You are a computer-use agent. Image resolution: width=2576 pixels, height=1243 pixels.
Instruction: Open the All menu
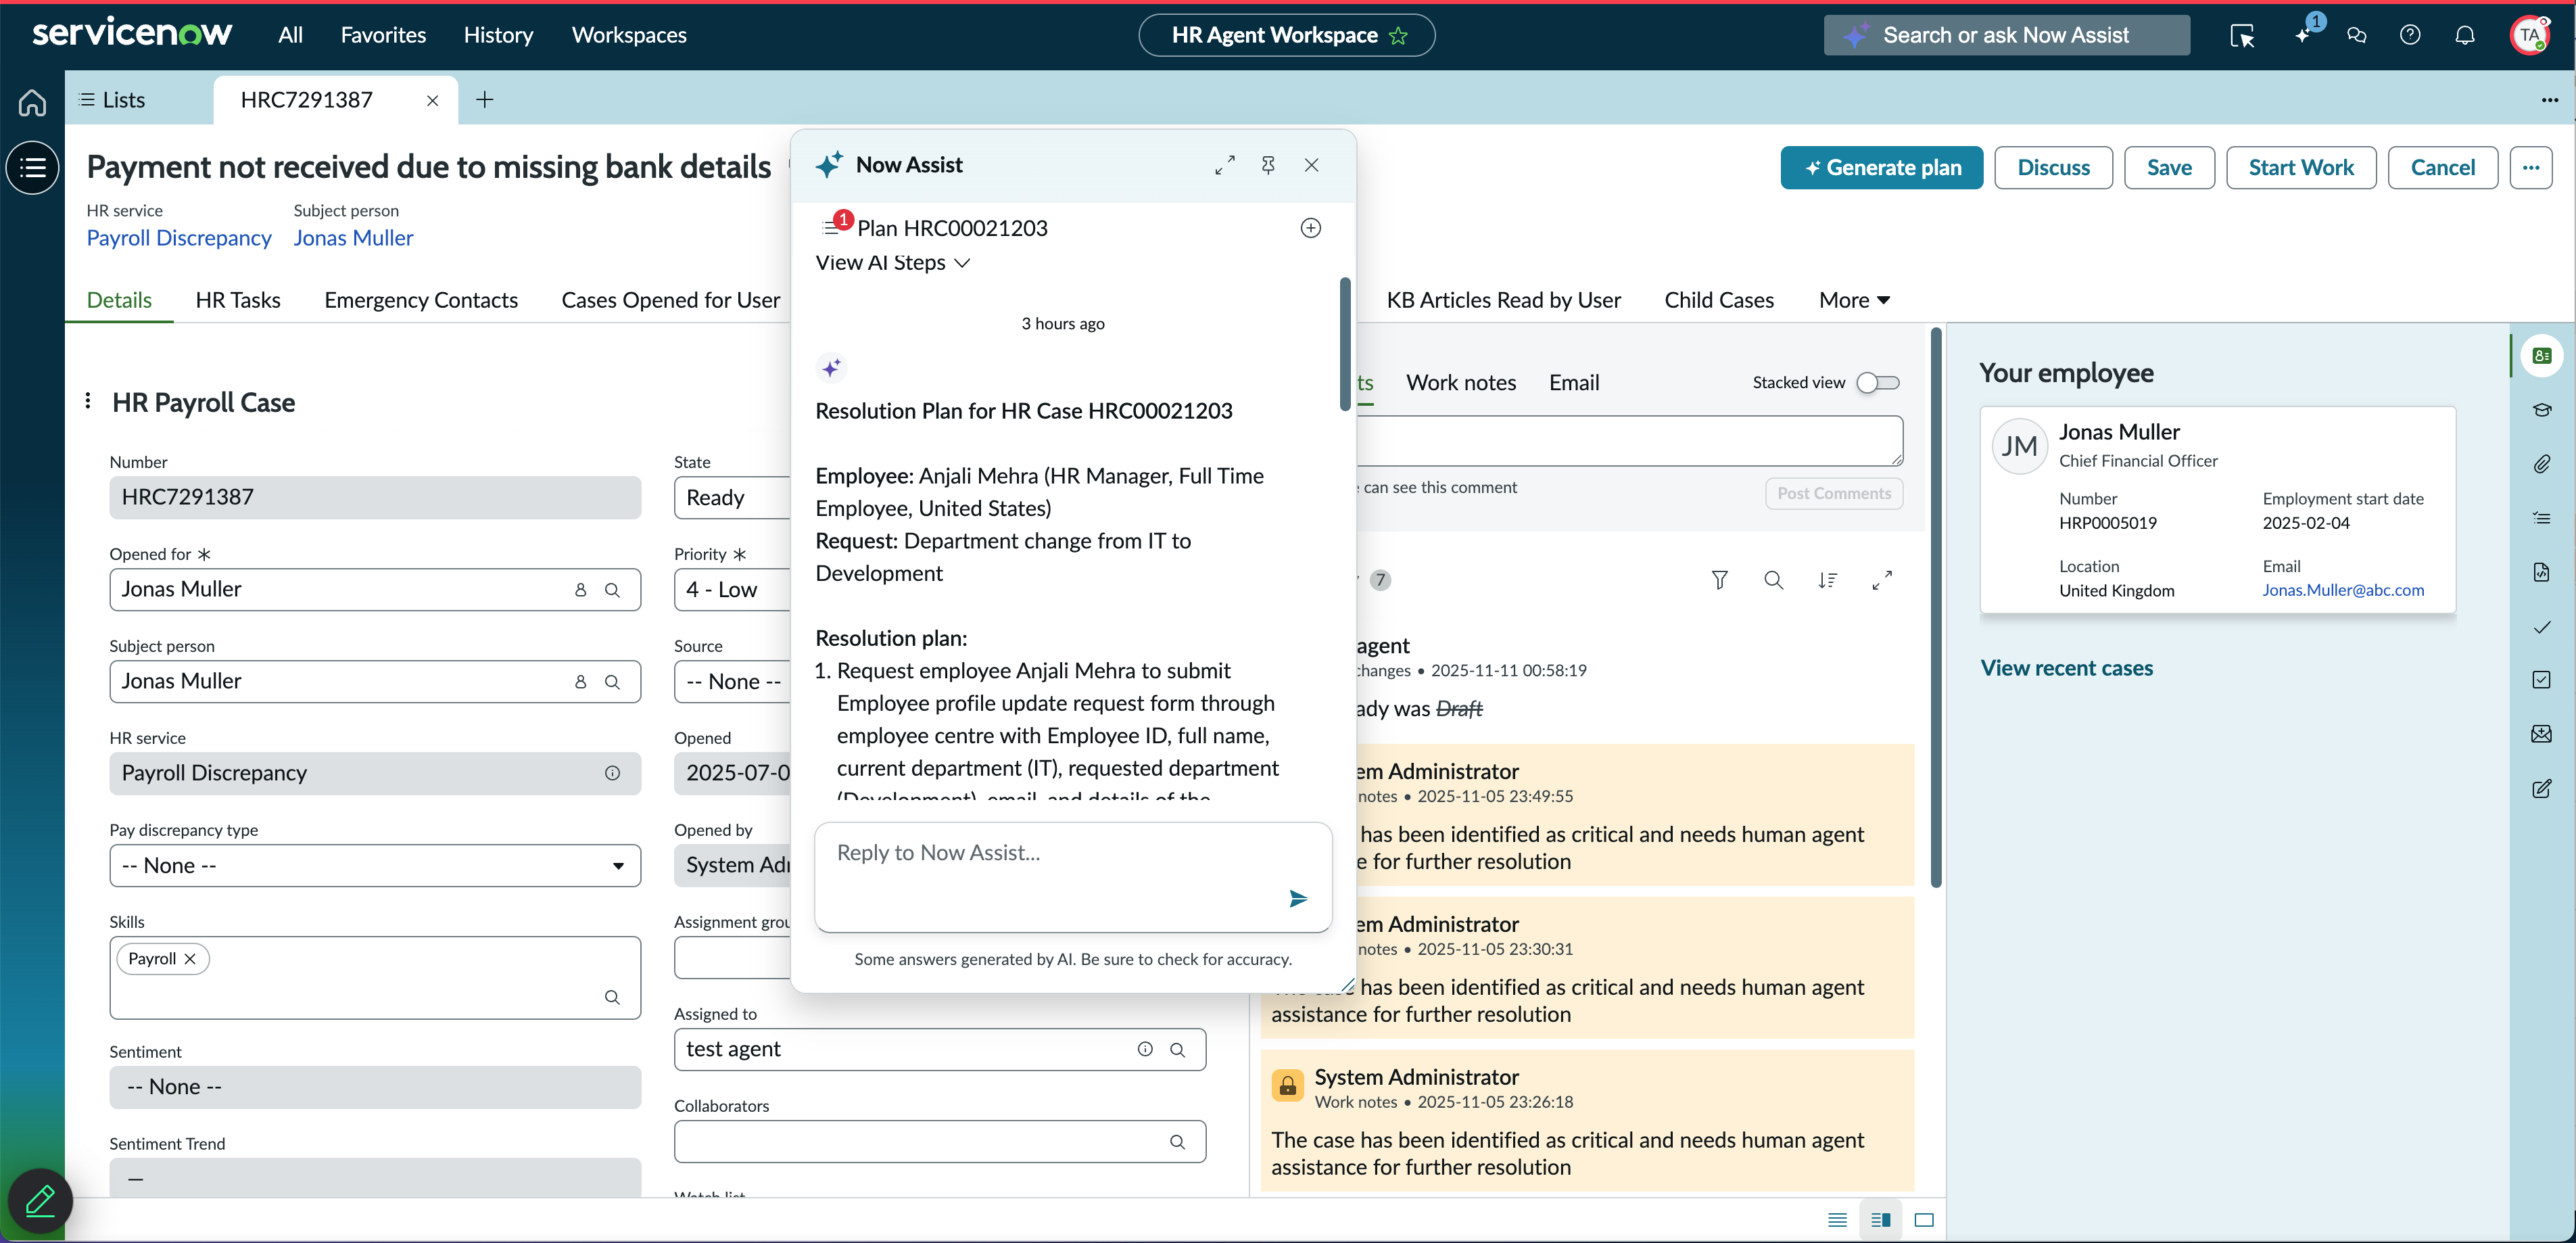pyautogui.click(x=290, y=36)
